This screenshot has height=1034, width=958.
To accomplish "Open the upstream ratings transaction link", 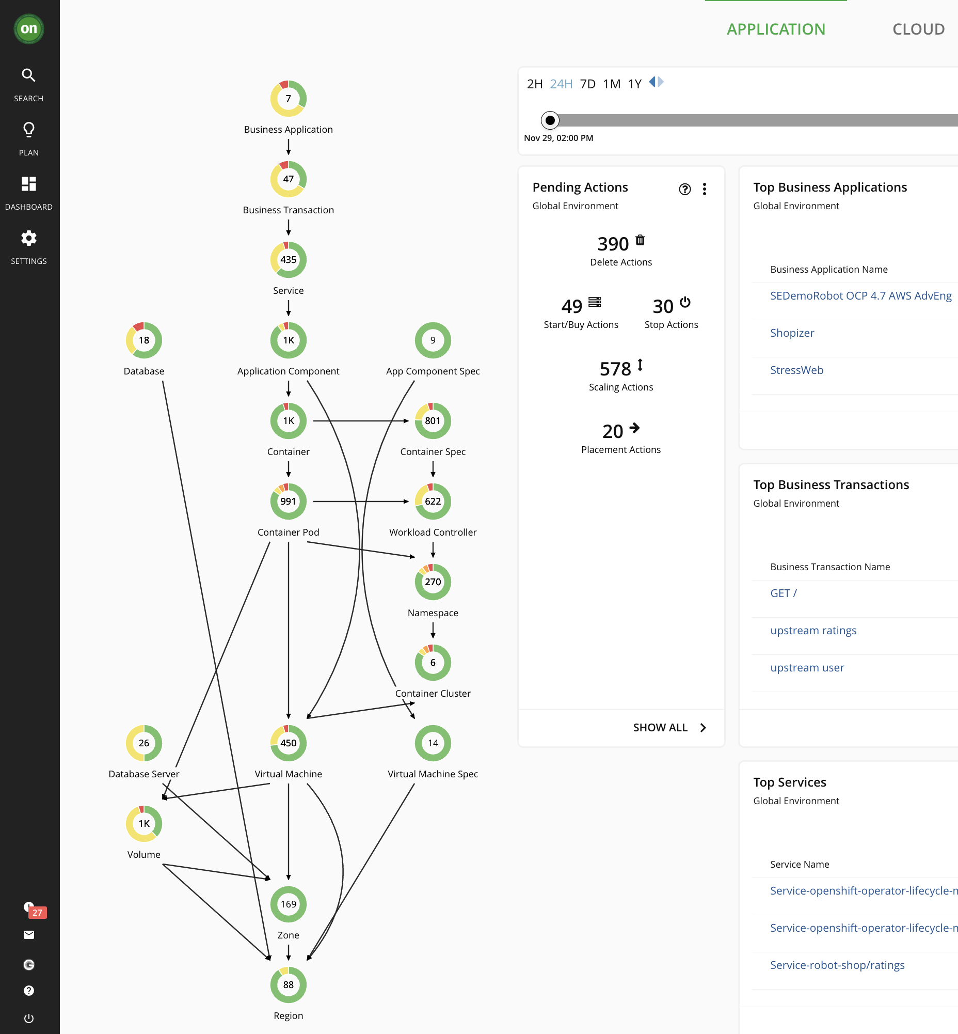I will (813, 630).
